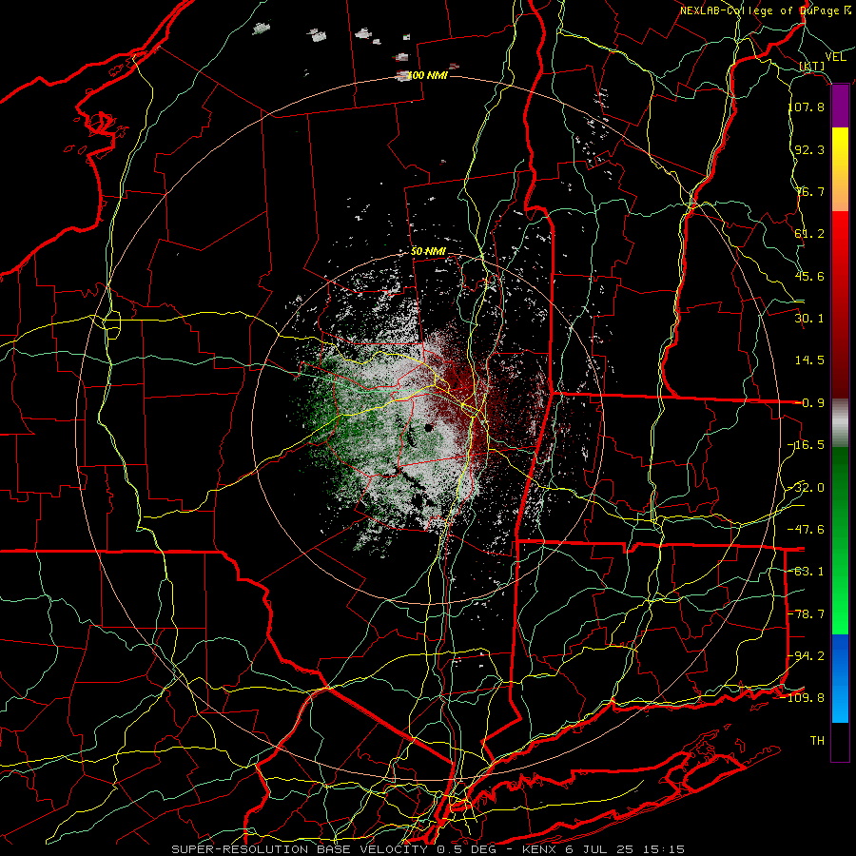Screen dimensions: 856x856
Task: Click the -16.5 value on velocity scale
Action: tap(806, 445)
